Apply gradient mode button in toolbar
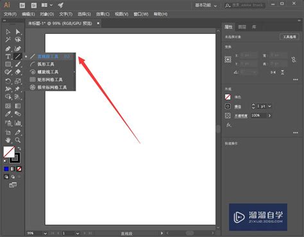 click(13, 169)
